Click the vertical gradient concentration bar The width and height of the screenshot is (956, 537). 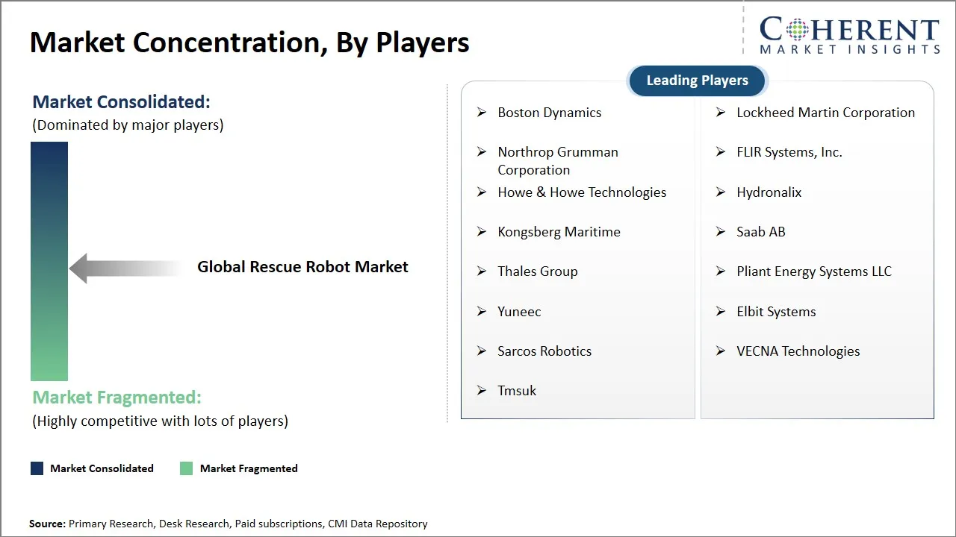click(x=49, y=262)
